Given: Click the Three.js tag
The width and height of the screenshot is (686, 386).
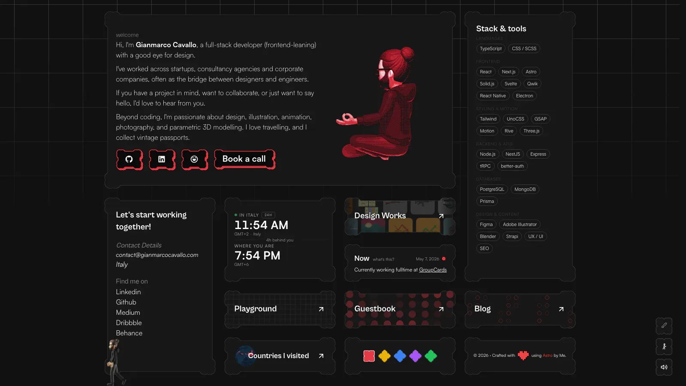Looking at the screenshot, I should [531, 131].
